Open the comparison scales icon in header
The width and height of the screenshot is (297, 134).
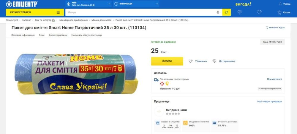pyautogui.click(x=240, y=12)
